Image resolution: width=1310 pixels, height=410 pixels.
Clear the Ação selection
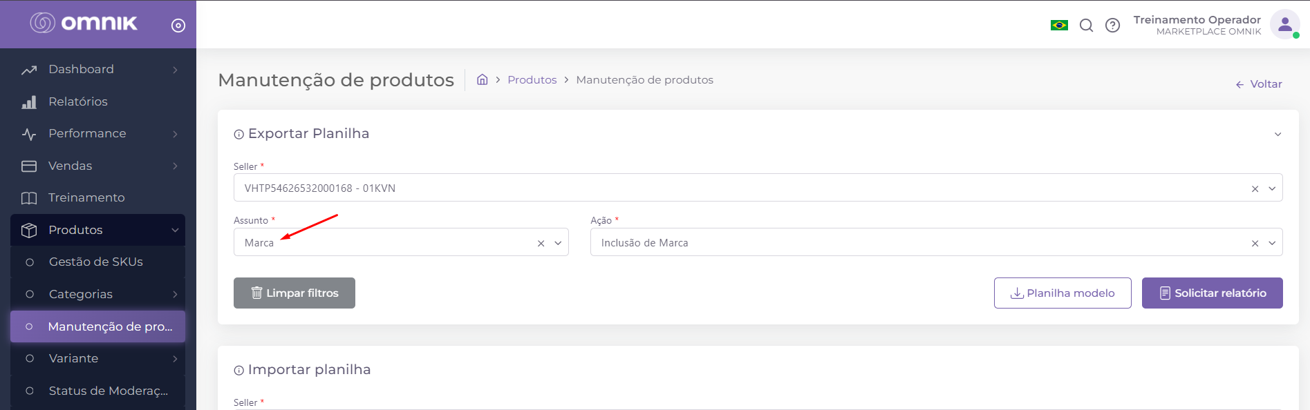pyautogui.click(x=1255, y=243)
